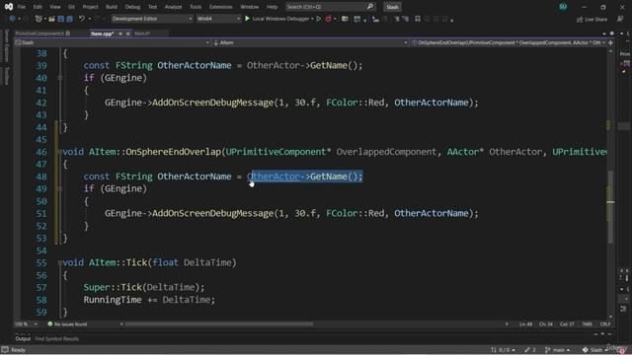The width and height of the screenshot is (632, 355).
Task: Click line number 57 in the gutter
Action: click(x=41, y=287)
